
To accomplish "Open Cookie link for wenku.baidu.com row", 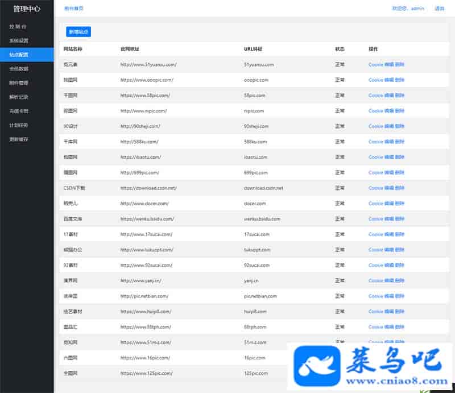I will coord(375,219).
